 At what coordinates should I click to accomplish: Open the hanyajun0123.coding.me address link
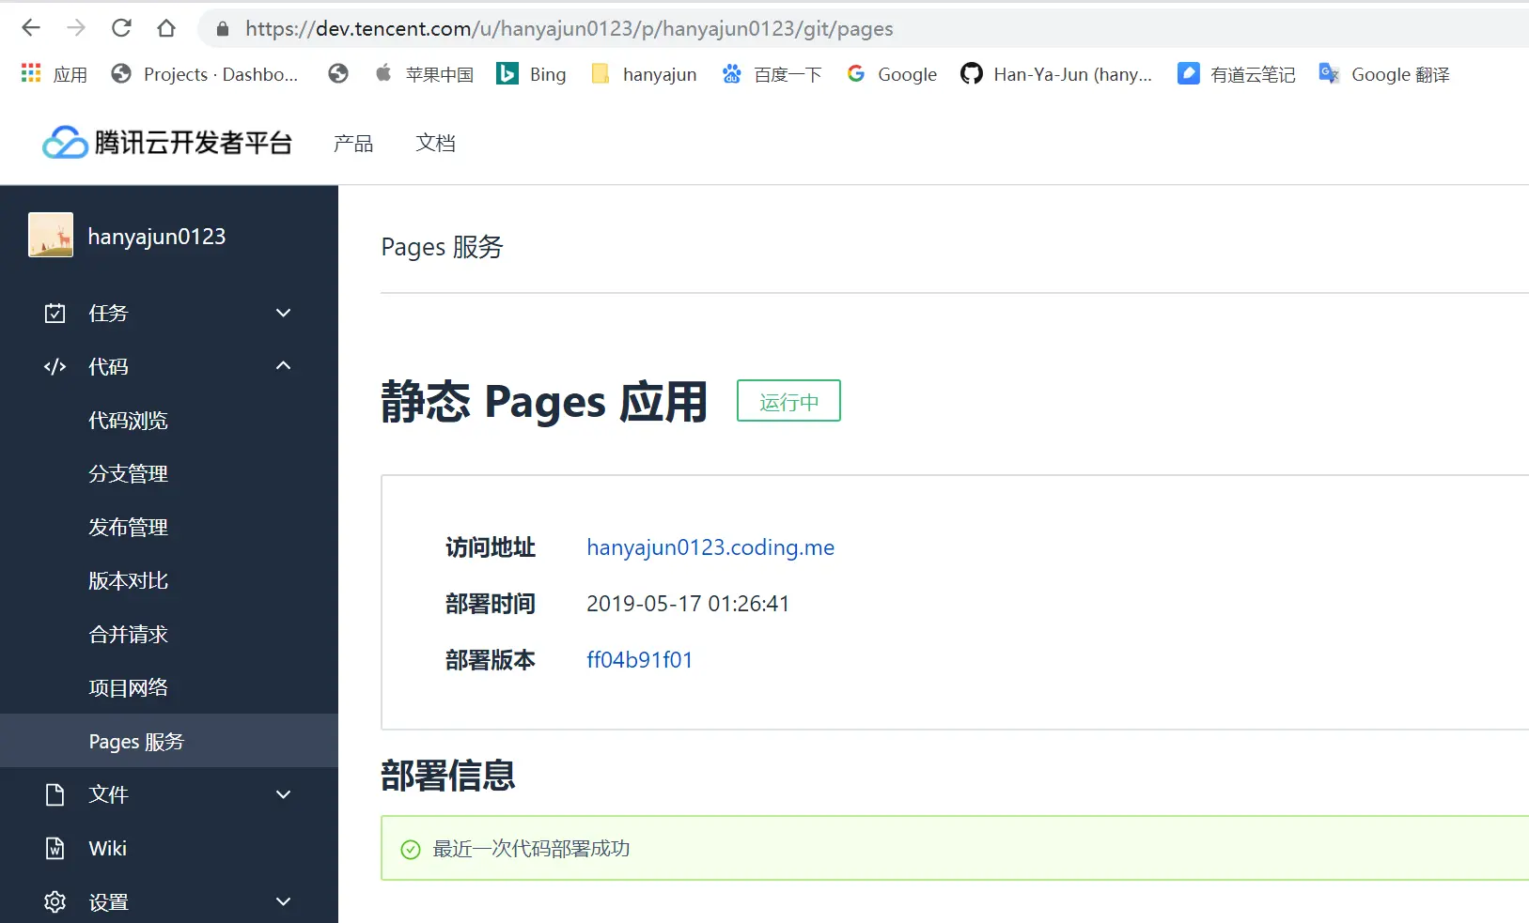coord(710,547)
